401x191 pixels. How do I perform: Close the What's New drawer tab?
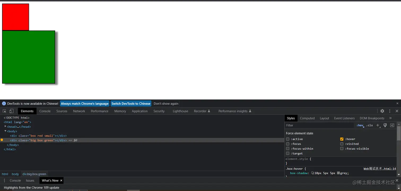pyautogui.click(x=61, y=180)
